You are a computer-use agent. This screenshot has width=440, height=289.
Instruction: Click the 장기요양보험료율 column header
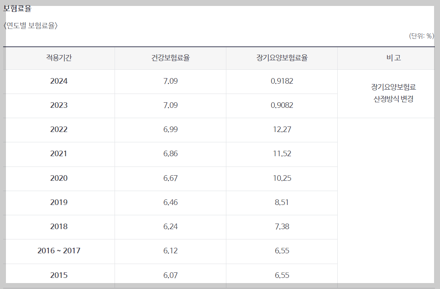click(281, 57)
